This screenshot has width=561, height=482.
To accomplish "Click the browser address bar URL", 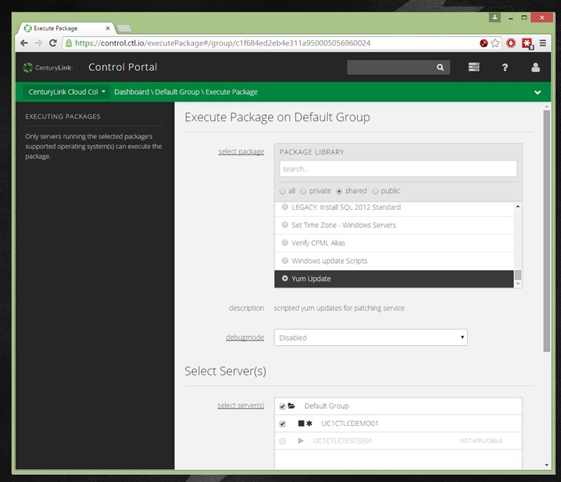I will coord(223,43).
